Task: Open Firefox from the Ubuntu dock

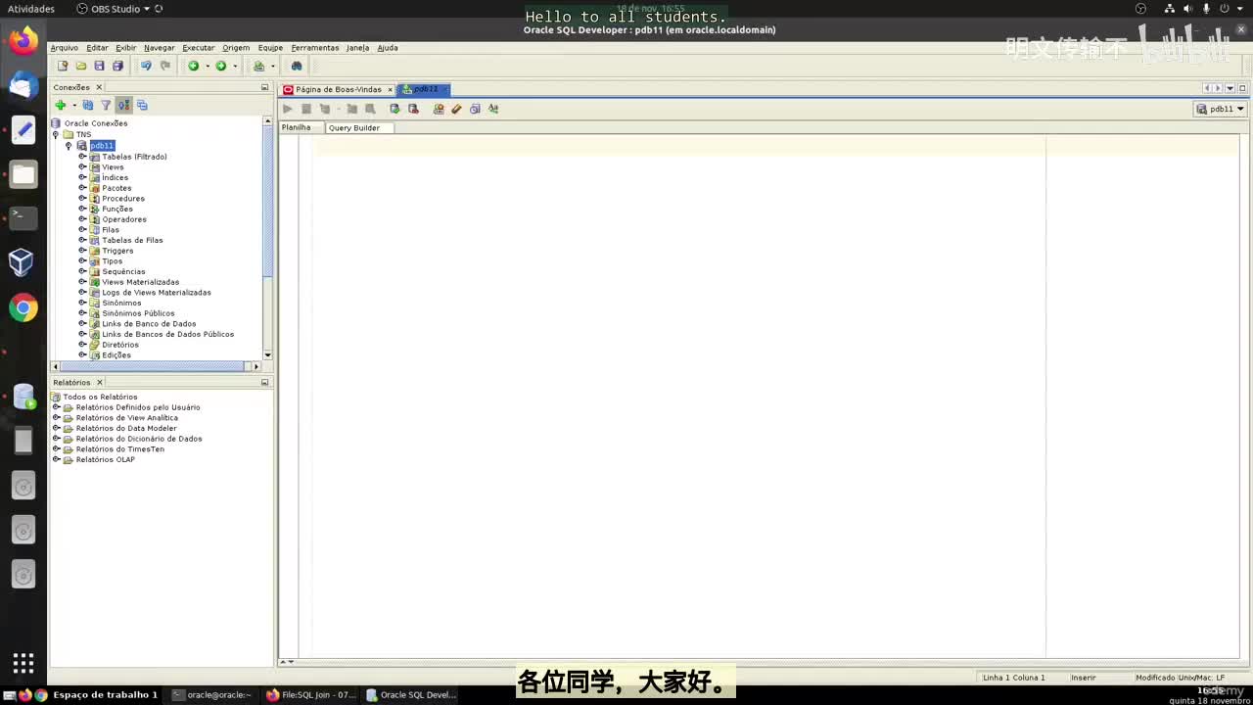Action: coord(23,41)
